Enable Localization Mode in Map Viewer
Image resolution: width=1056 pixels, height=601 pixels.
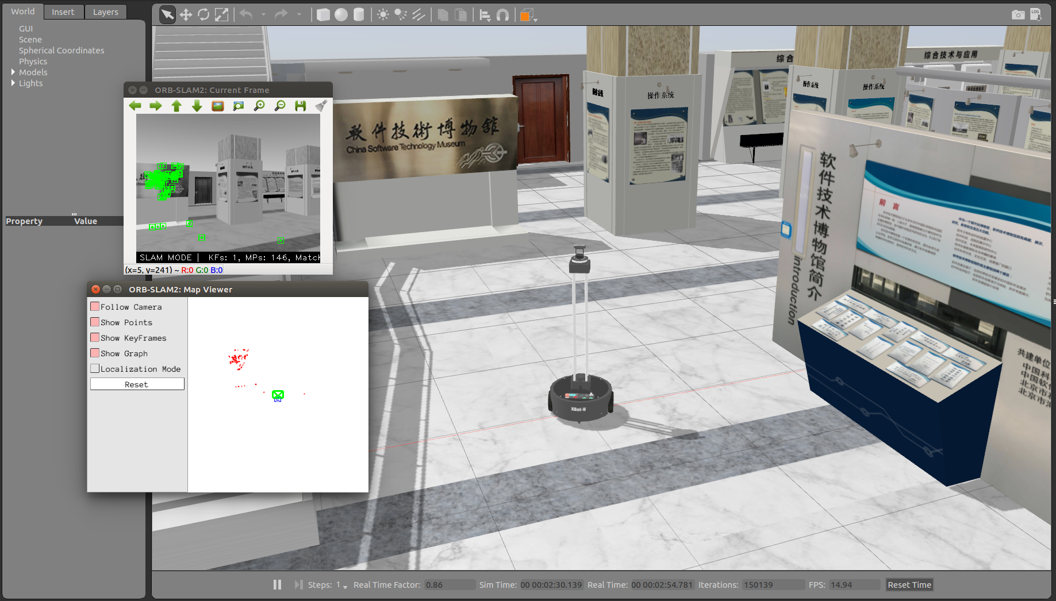pyautogui.click(x=95, y=368)
